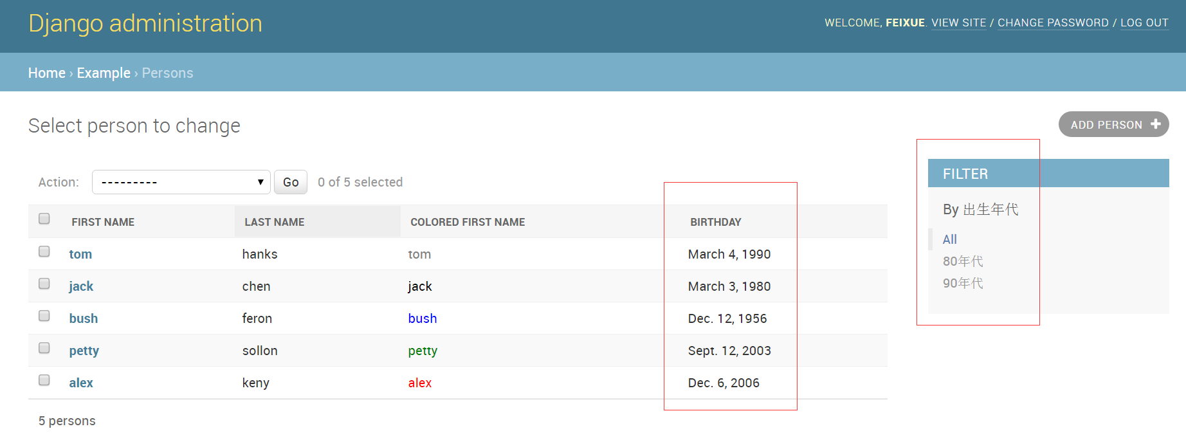Go to Change Password page
Viewport: 1186px width, 440px height.
click(x=1053, y=23)
